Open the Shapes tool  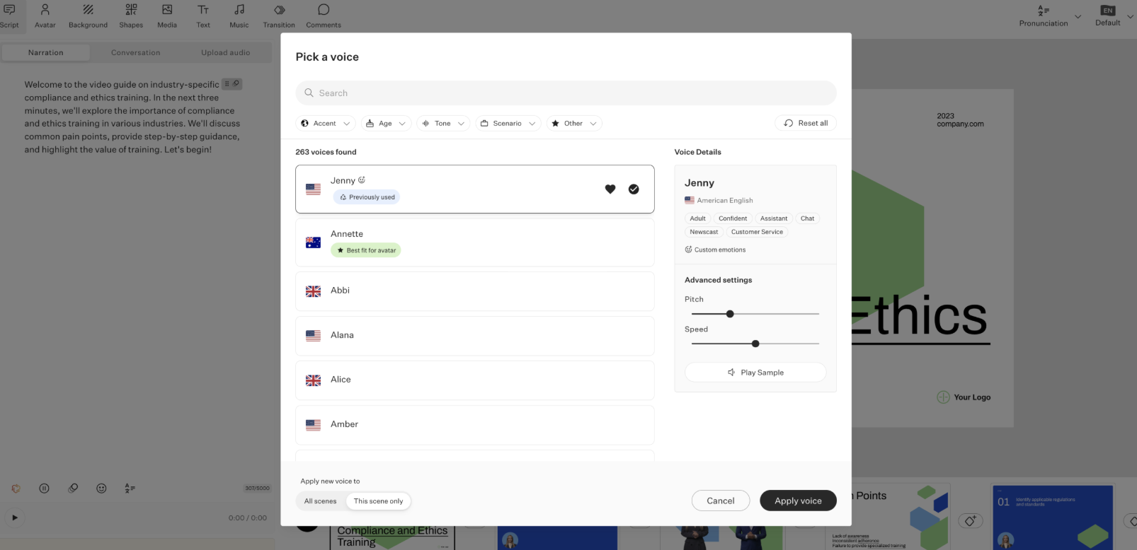click(x=131, y=16)
